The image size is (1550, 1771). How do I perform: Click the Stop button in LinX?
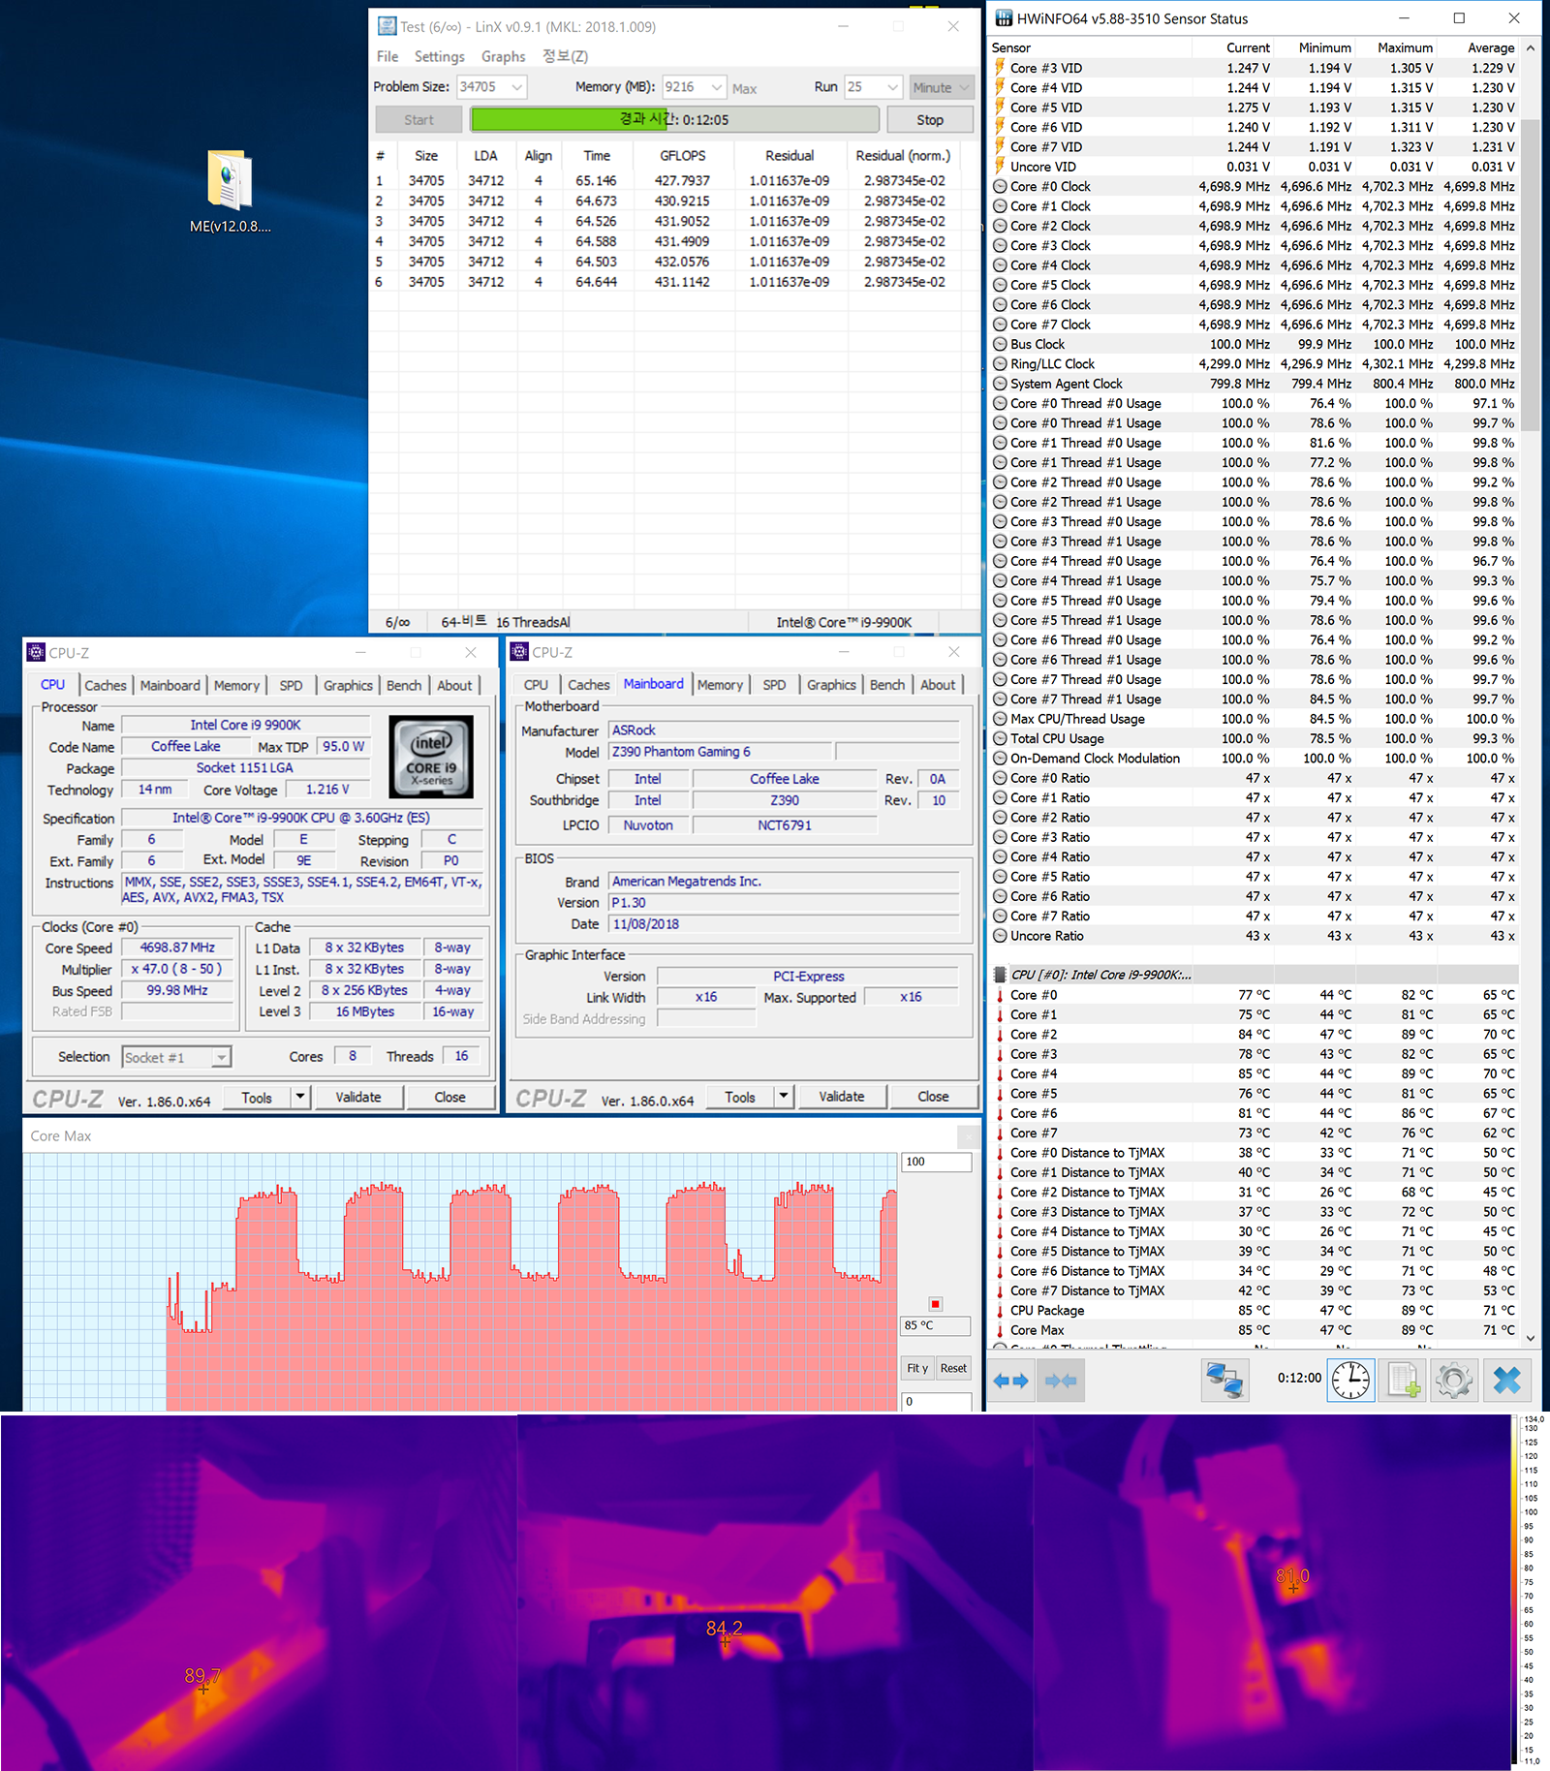pyautogui.click(x=930, y=119)
